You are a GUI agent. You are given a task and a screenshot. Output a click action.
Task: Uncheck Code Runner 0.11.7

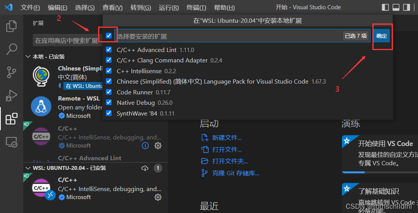click(x=109, y=92)
